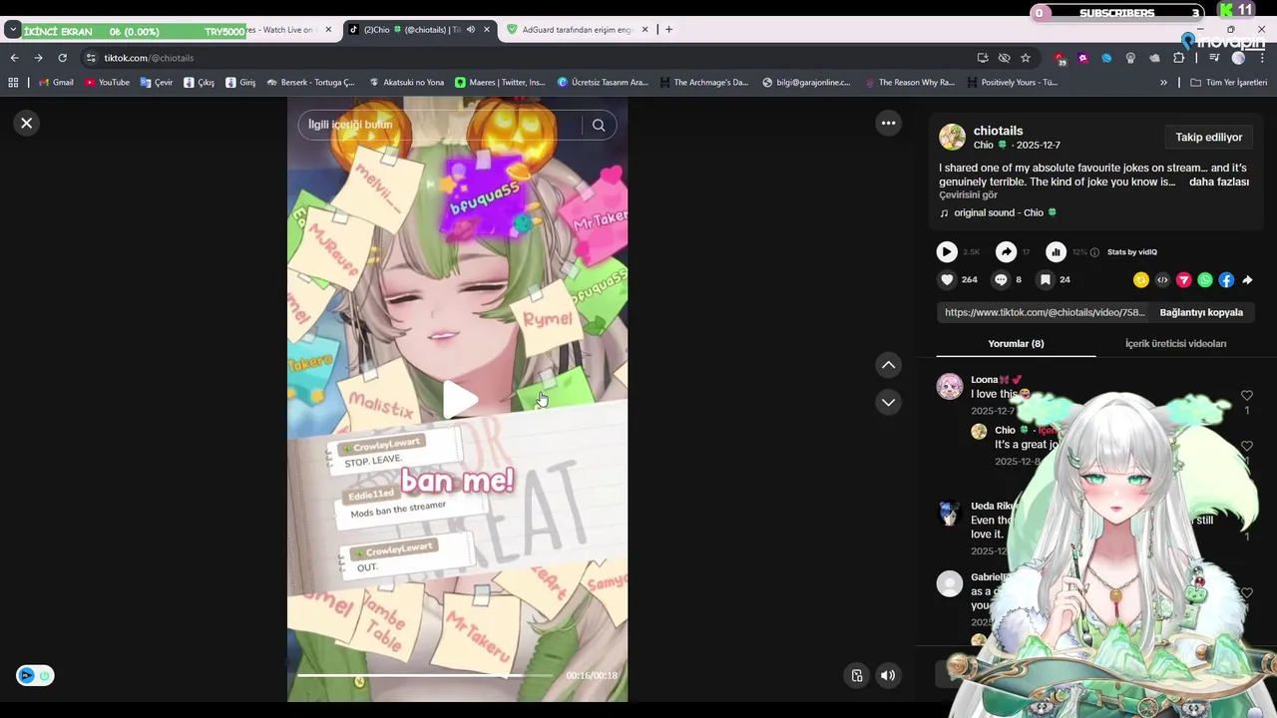Bookmark this page with the star icon

pyautogui.click(x=1025, y=58)
